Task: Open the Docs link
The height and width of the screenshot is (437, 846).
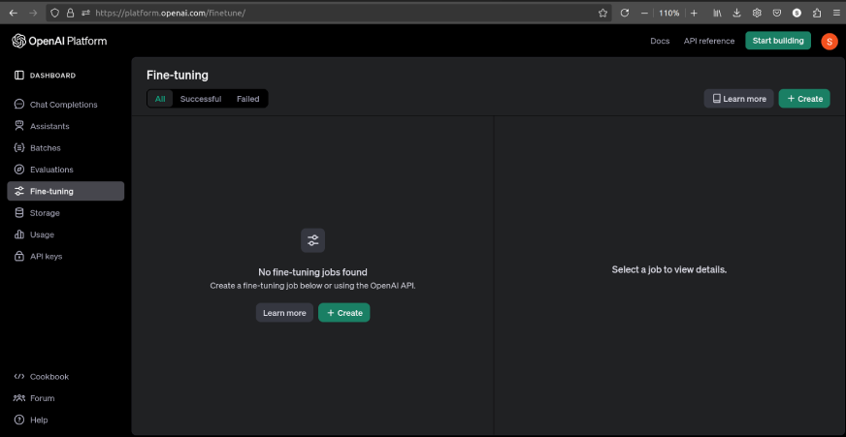Action: [660, 41]
